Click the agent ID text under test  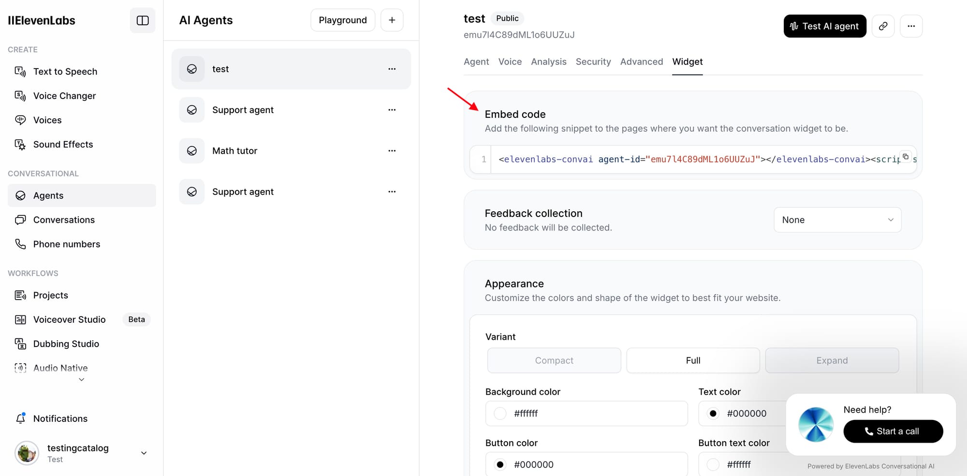point(519,35)
